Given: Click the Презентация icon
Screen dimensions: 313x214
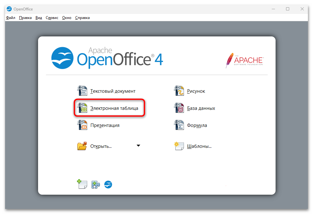Looking at the screenshot, I should pyautogui.click(x=82, y=125).
